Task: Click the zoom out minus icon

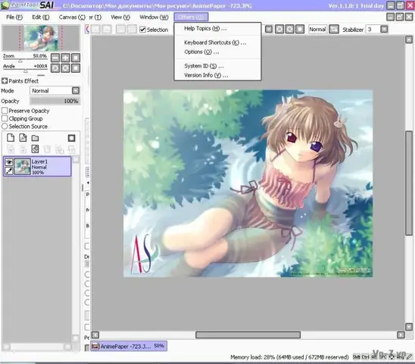Action: (55, 58)
